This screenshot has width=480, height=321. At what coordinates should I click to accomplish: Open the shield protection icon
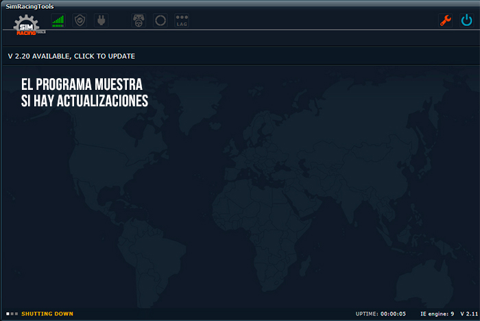[80, 21]
